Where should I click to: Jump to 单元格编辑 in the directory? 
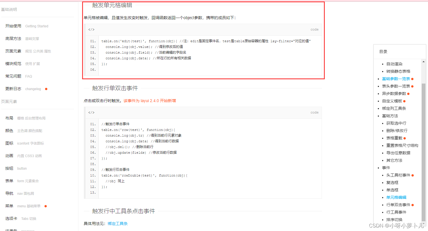coord(396,197)
